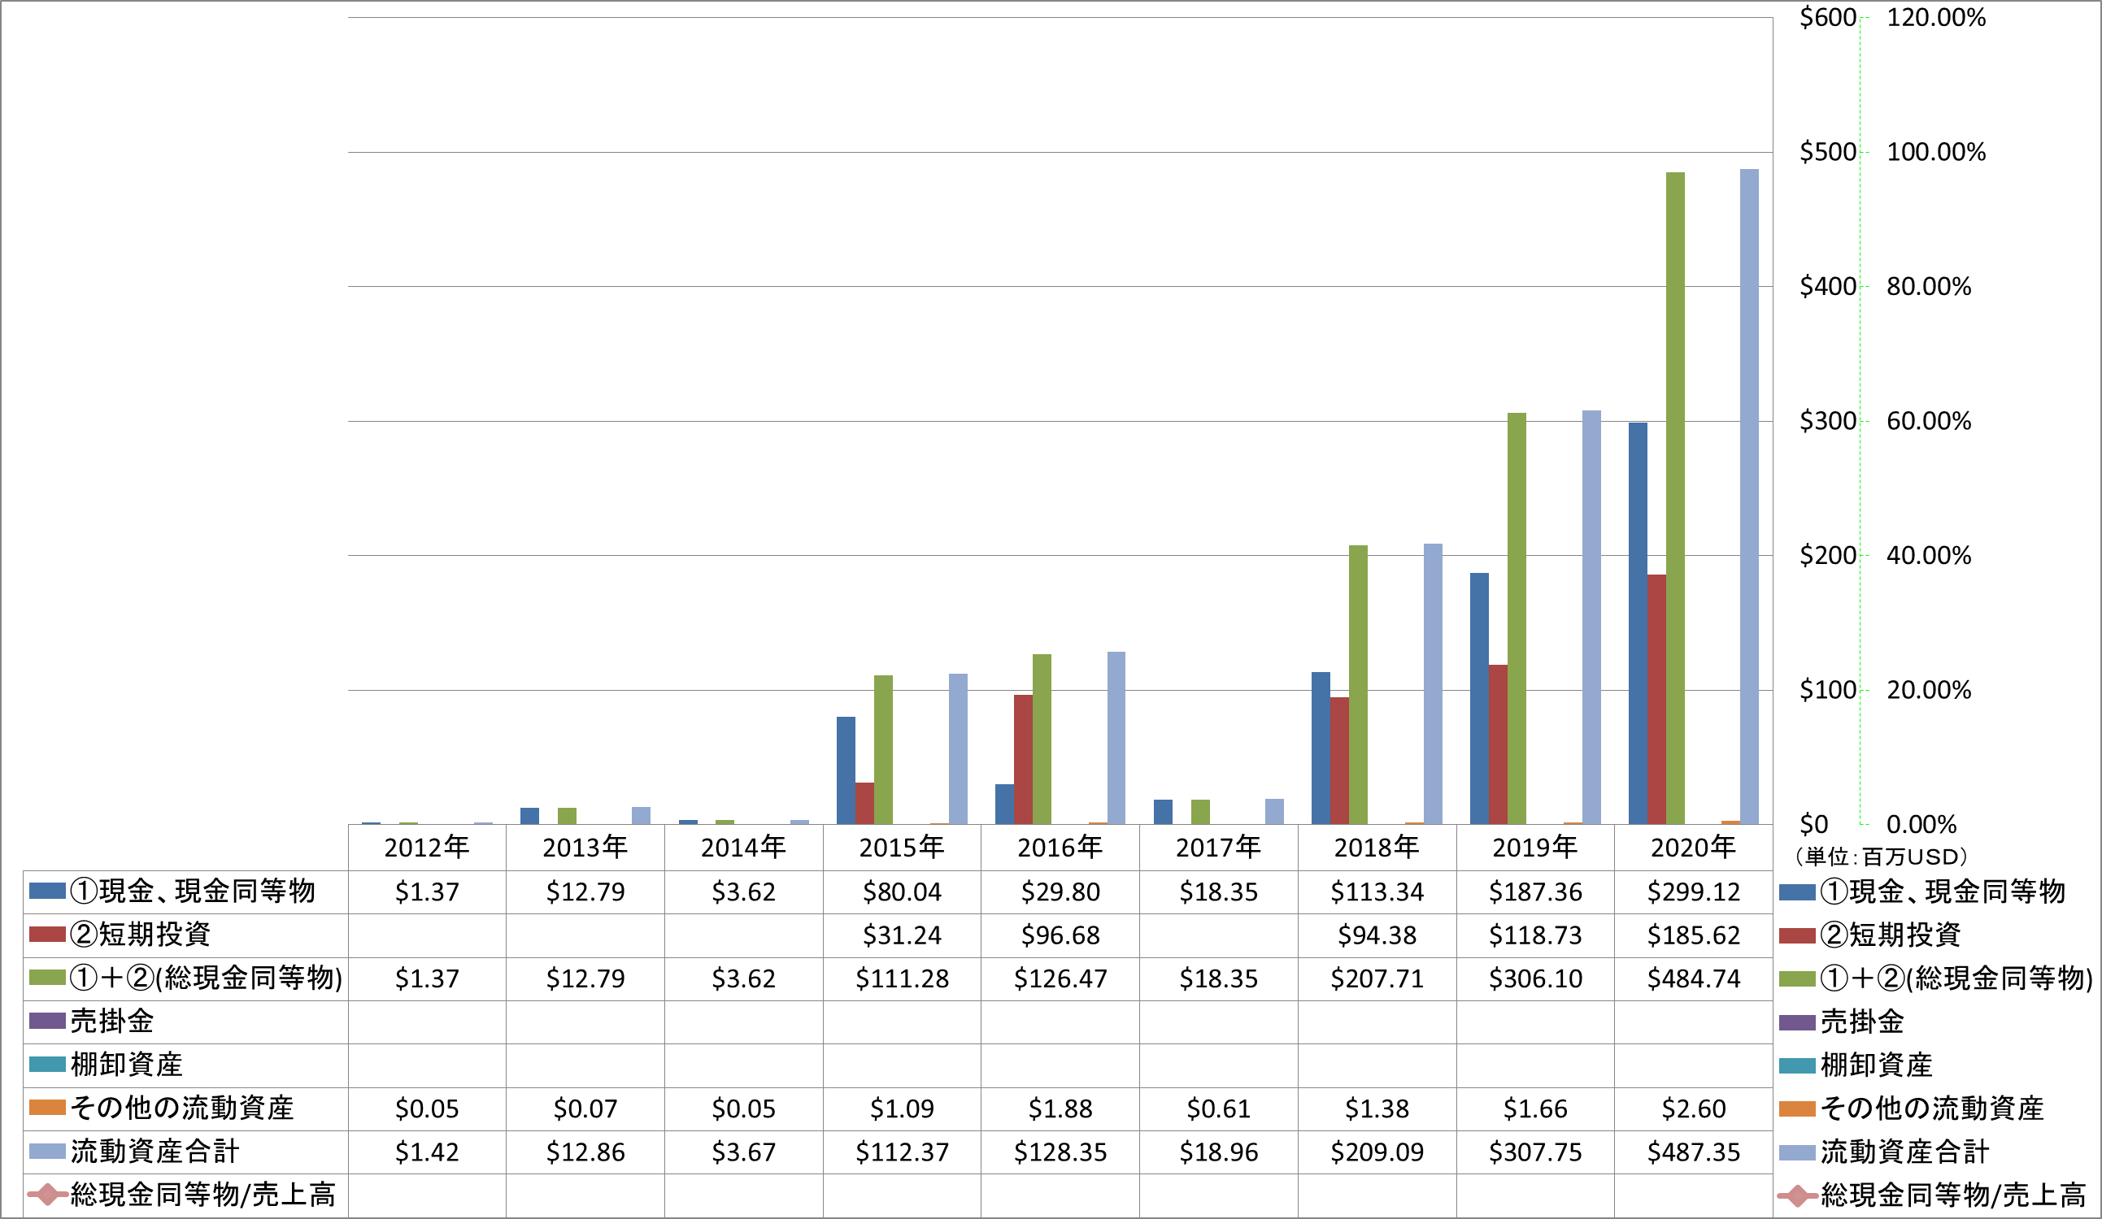Click the $18.96 total current assets cell
Viewport: 2102px width, 1219px height.
(1219, 1152)
